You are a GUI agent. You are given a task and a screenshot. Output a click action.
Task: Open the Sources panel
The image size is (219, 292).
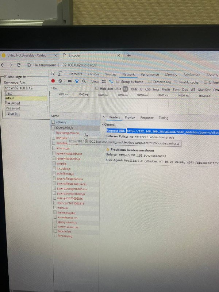click(x=111, y=74)
